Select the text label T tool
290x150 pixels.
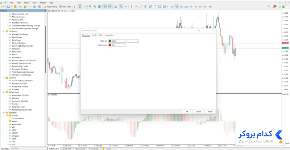click(x=155, y=7)
